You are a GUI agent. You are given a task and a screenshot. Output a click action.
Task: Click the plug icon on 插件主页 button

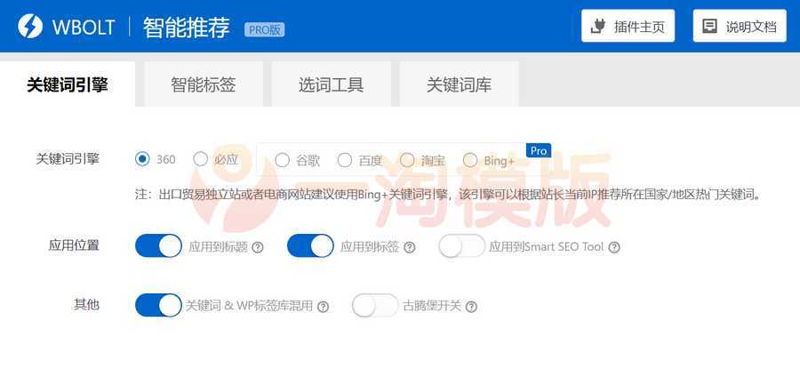pyautogui.click(x=597, y=26)
